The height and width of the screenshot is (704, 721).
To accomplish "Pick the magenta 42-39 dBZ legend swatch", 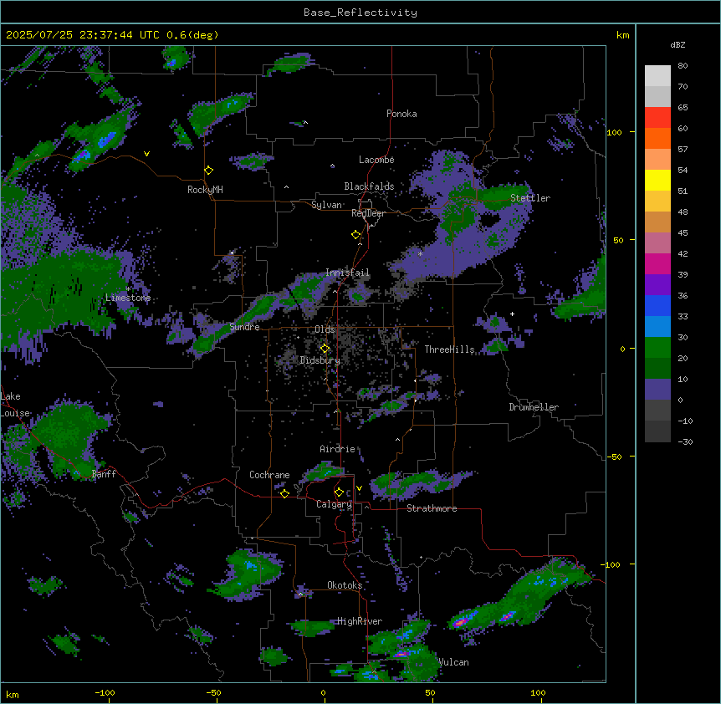I will click(x=657, y=264).
